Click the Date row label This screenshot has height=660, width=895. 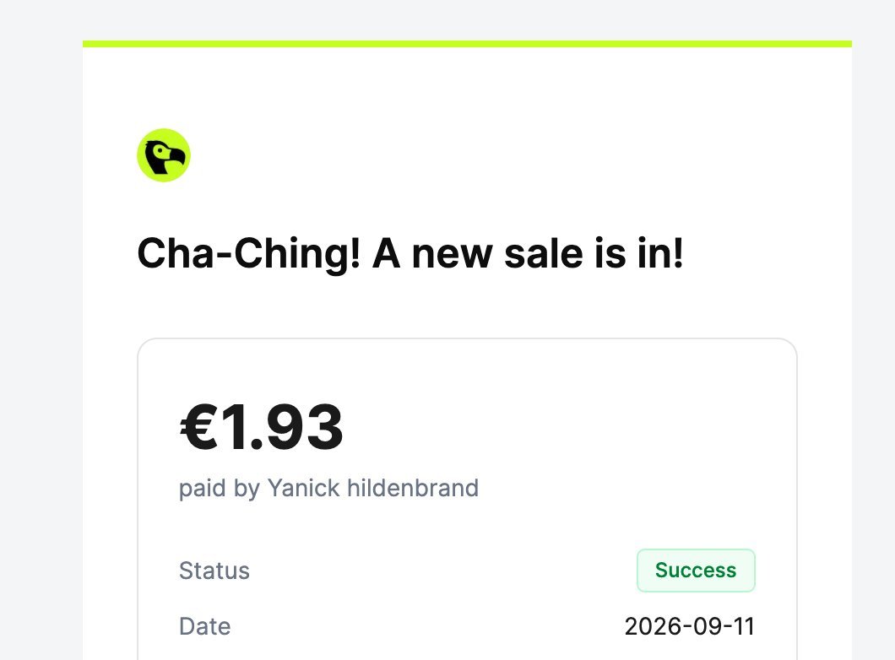(x=205, y=626)
